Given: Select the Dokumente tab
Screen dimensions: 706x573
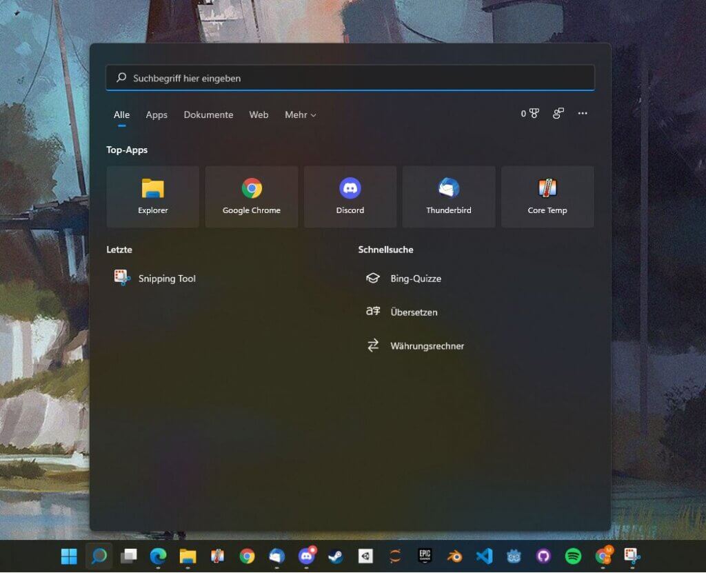Looking at the screenshot, I should pyautogui.click(x=208, y=115).
